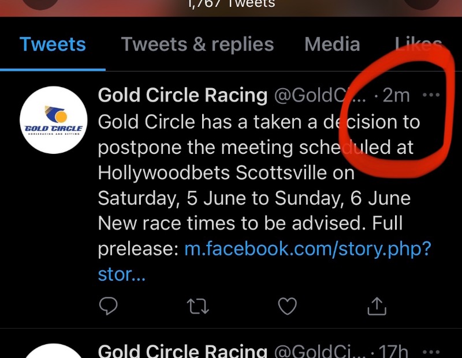Tap the 17h timestamp
Screen dimensions: 462x358
pyautogui.click(x=394, y=351)
